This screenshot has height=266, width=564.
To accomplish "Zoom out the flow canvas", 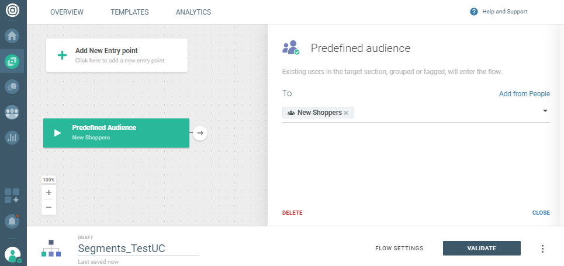I will pyautogui.click(x=49, y=207).
